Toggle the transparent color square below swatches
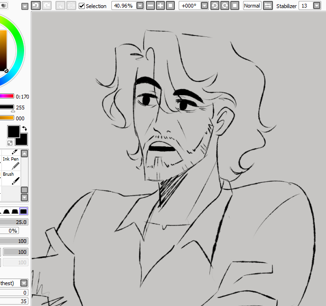 [x=9, y=143]
